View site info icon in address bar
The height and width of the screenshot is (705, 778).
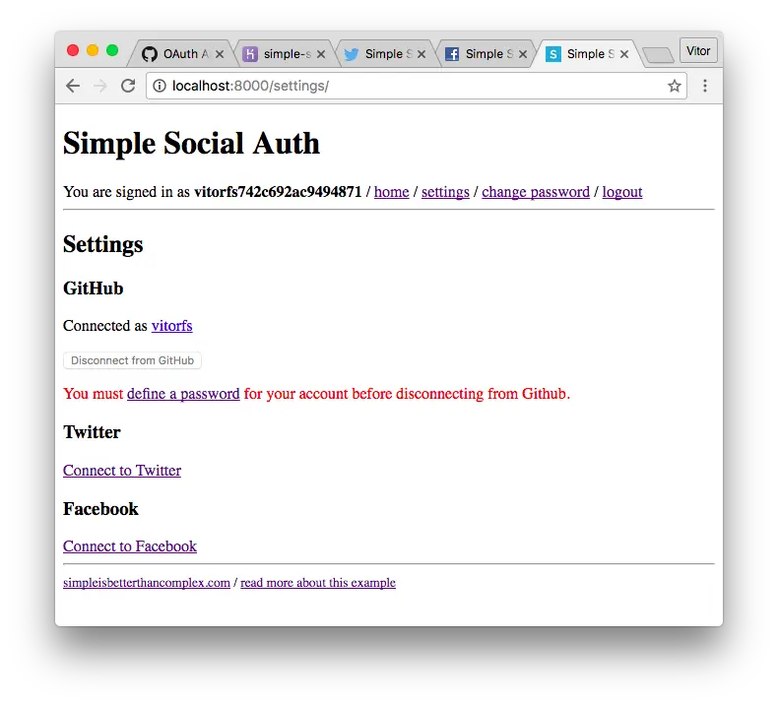click(160, 86)
